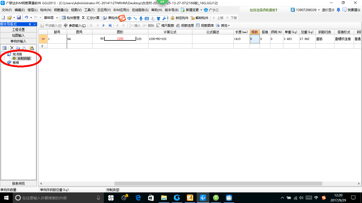Screen dimensions: 362x203
Task: Open 文件(F) menu
Action: click(7, 10)
